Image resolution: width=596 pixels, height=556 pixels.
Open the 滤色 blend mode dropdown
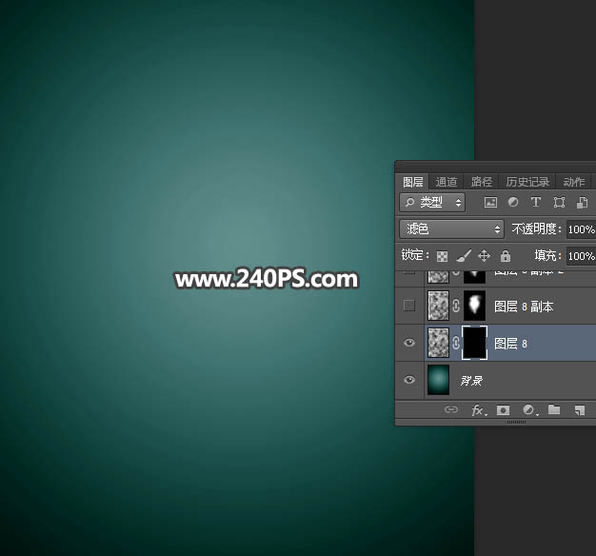point(452,229)
